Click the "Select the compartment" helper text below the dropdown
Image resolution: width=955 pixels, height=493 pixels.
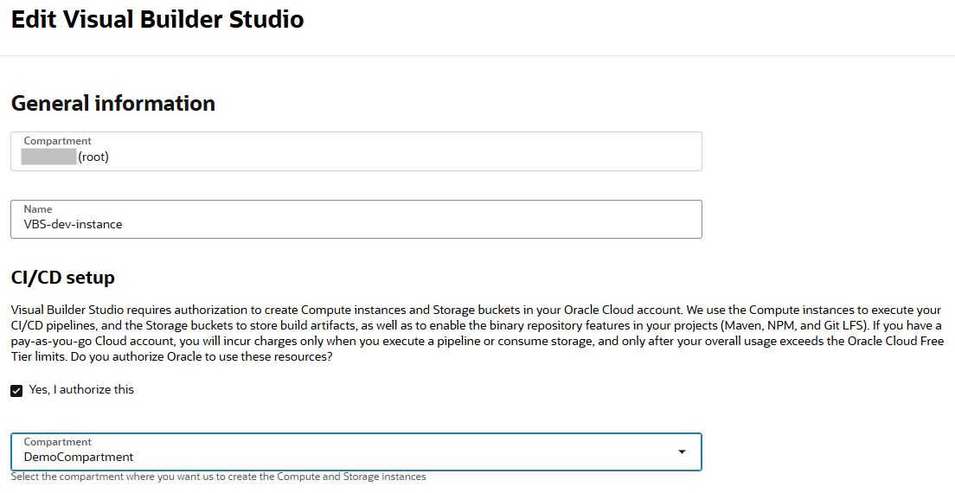(x=218, y=477)
